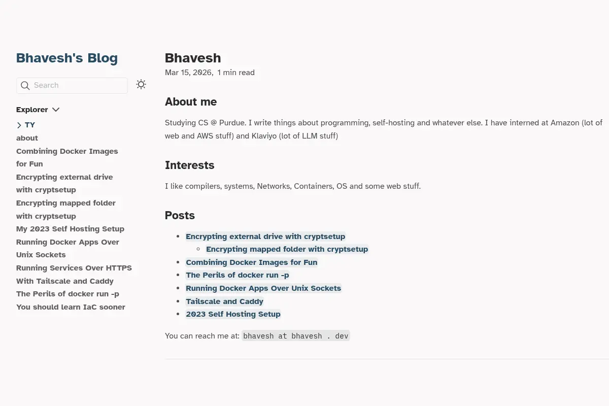Open the 2023 Self Hosting Setup post link
This screenshot has width=609, height=406.
[x=233, y=314]
